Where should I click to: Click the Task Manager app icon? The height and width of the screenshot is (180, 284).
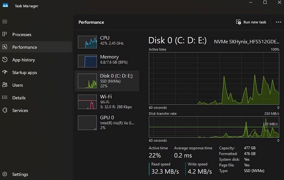[x=5, y=5]
